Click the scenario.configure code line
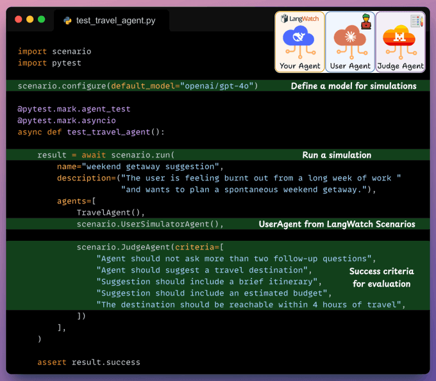The image size is (436, 381). click(137, 86)
